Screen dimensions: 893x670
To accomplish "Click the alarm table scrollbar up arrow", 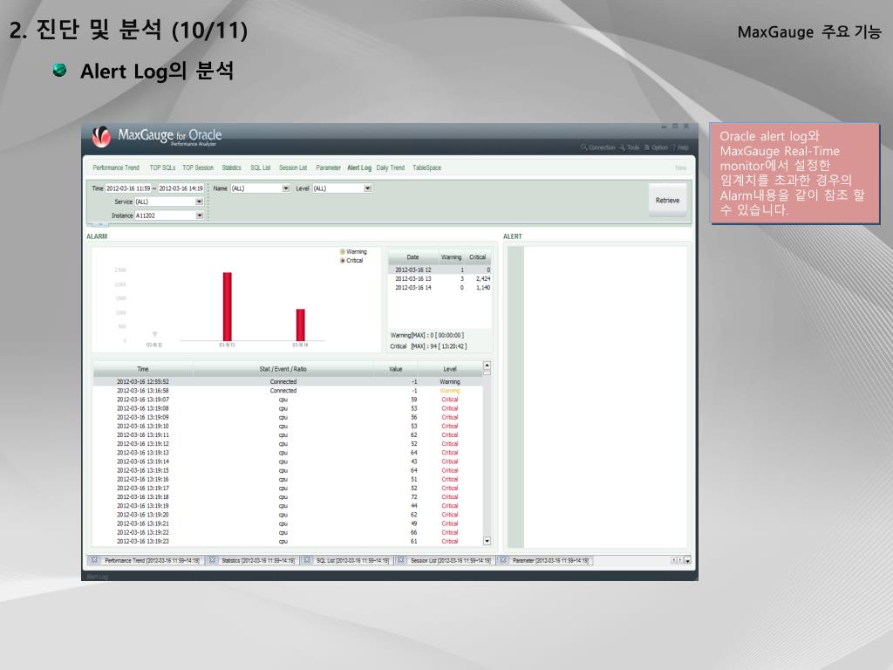I will click(487, 366).
